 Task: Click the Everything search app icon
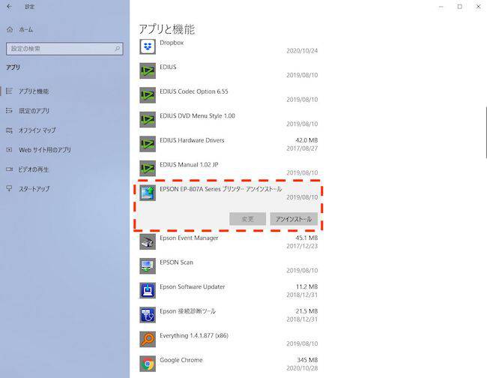point(148,340)
